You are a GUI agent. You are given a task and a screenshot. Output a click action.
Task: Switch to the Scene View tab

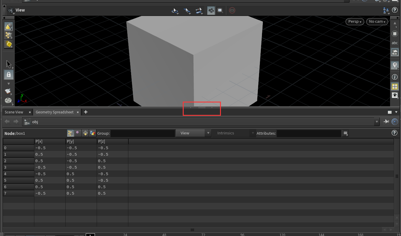point(13,112)
